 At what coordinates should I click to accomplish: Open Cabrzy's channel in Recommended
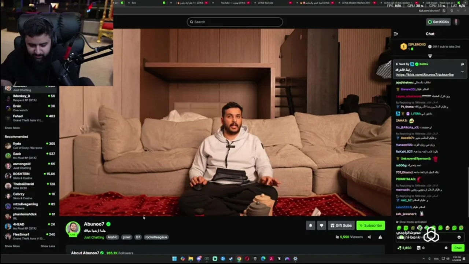[29, 196]
